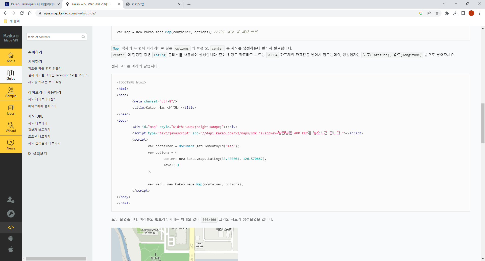Open 지도 검색결과 바로가기 link

44,143
